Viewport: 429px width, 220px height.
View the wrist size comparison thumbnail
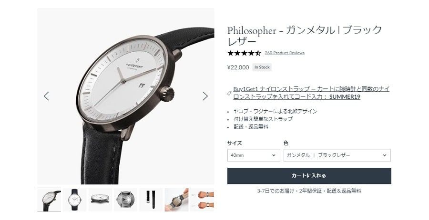(x=202, y=200)
